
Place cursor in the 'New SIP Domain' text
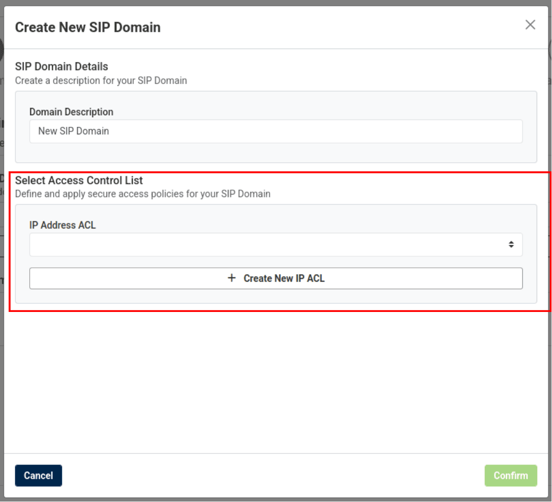[x=73, y=131]
